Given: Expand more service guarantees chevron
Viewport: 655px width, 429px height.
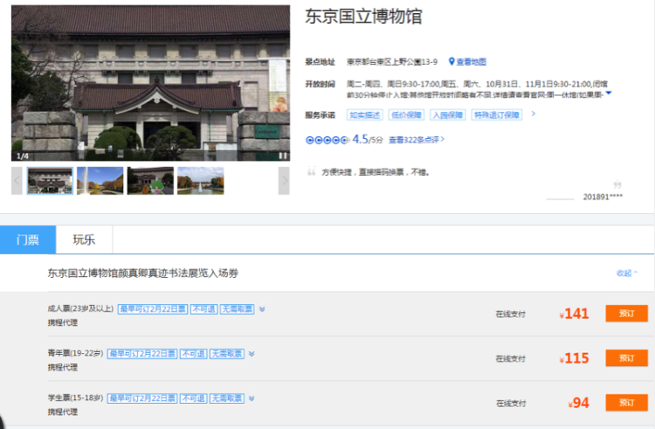Looking at the screenshot, I should click(x=533, y=114).
